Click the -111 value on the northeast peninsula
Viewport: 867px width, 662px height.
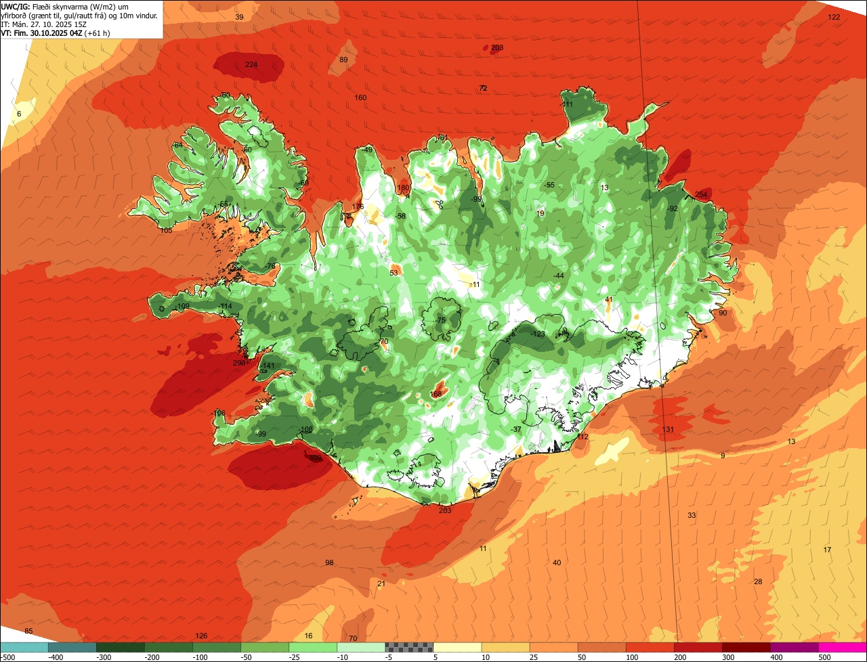tap(567, 105)
